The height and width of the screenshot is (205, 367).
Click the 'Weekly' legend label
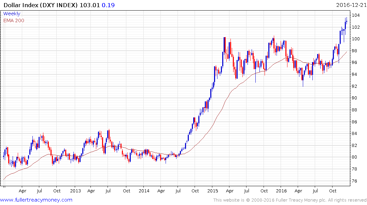12,14
